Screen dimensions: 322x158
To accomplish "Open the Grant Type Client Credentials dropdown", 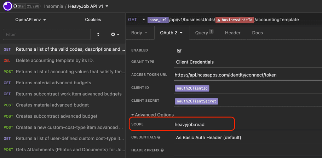I will tap(248, 62).
